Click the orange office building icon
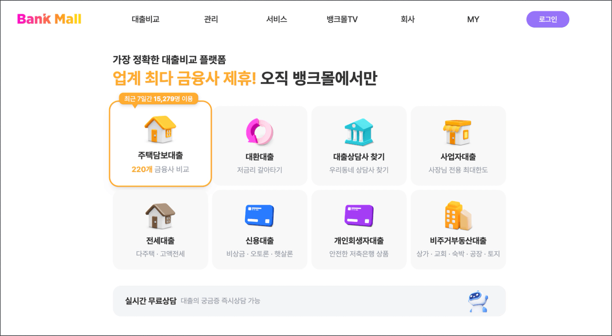The height and width of the screenshot is (336, 612). click(x=458, y=216)
